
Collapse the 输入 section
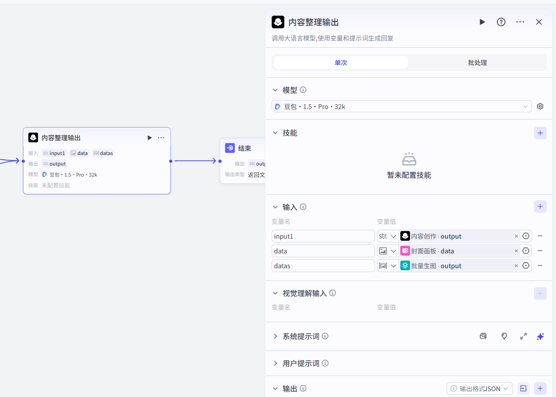click(x=275, y=207)
